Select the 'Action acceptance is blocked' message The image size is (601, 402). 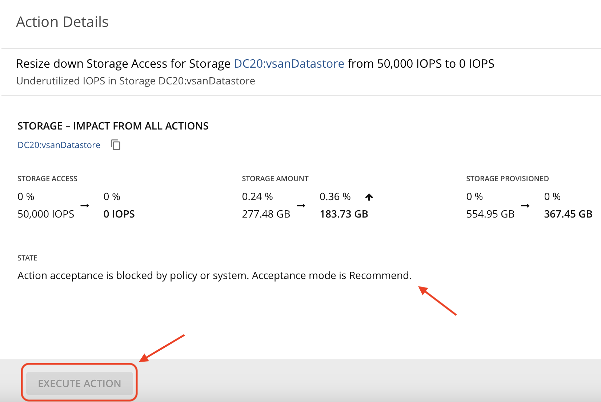pyautogui.click(x=215, y=275)
